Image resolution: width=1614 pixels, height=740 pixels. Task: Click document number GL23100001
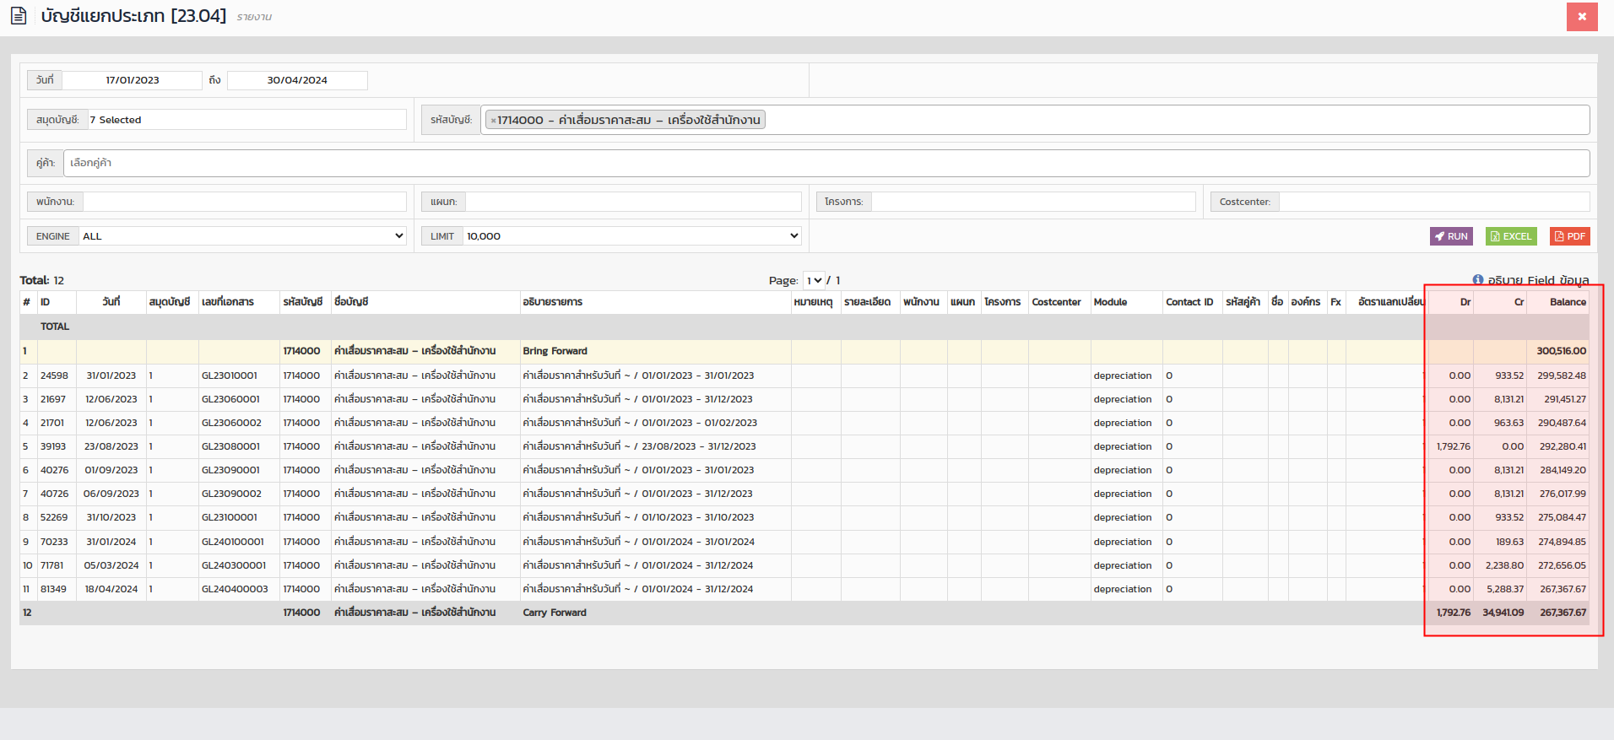[230, 517]
